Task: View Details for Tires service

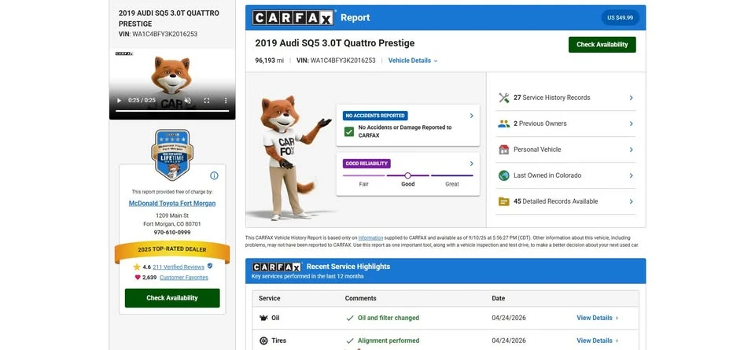Action: tap(598, 341)
